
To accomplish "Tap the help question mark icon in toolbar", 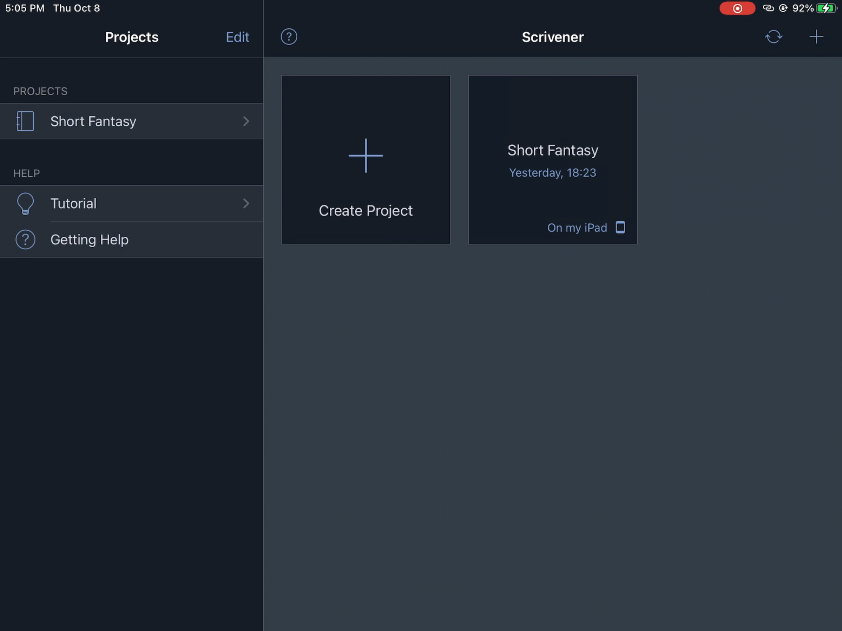I will 289,37.
